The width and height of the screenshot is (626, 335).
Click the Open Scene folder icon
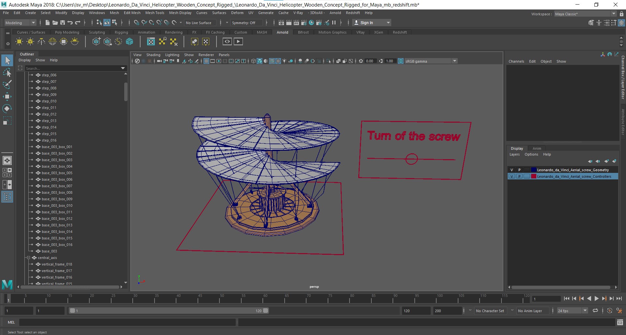55,23
